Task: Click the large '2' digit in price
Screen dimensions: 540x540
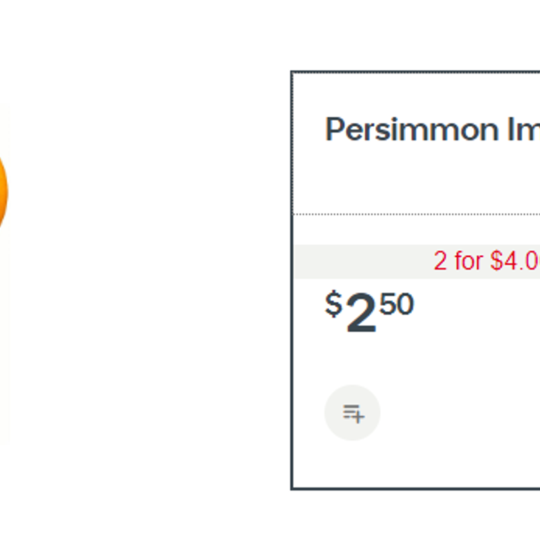Action: click(x=361, y=313)
